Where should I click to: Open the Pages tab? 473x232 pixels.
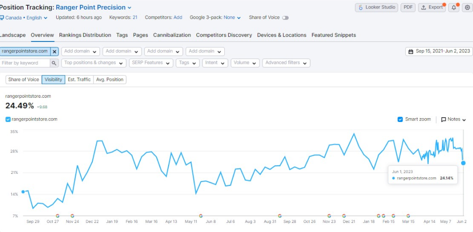coord(141,35)
